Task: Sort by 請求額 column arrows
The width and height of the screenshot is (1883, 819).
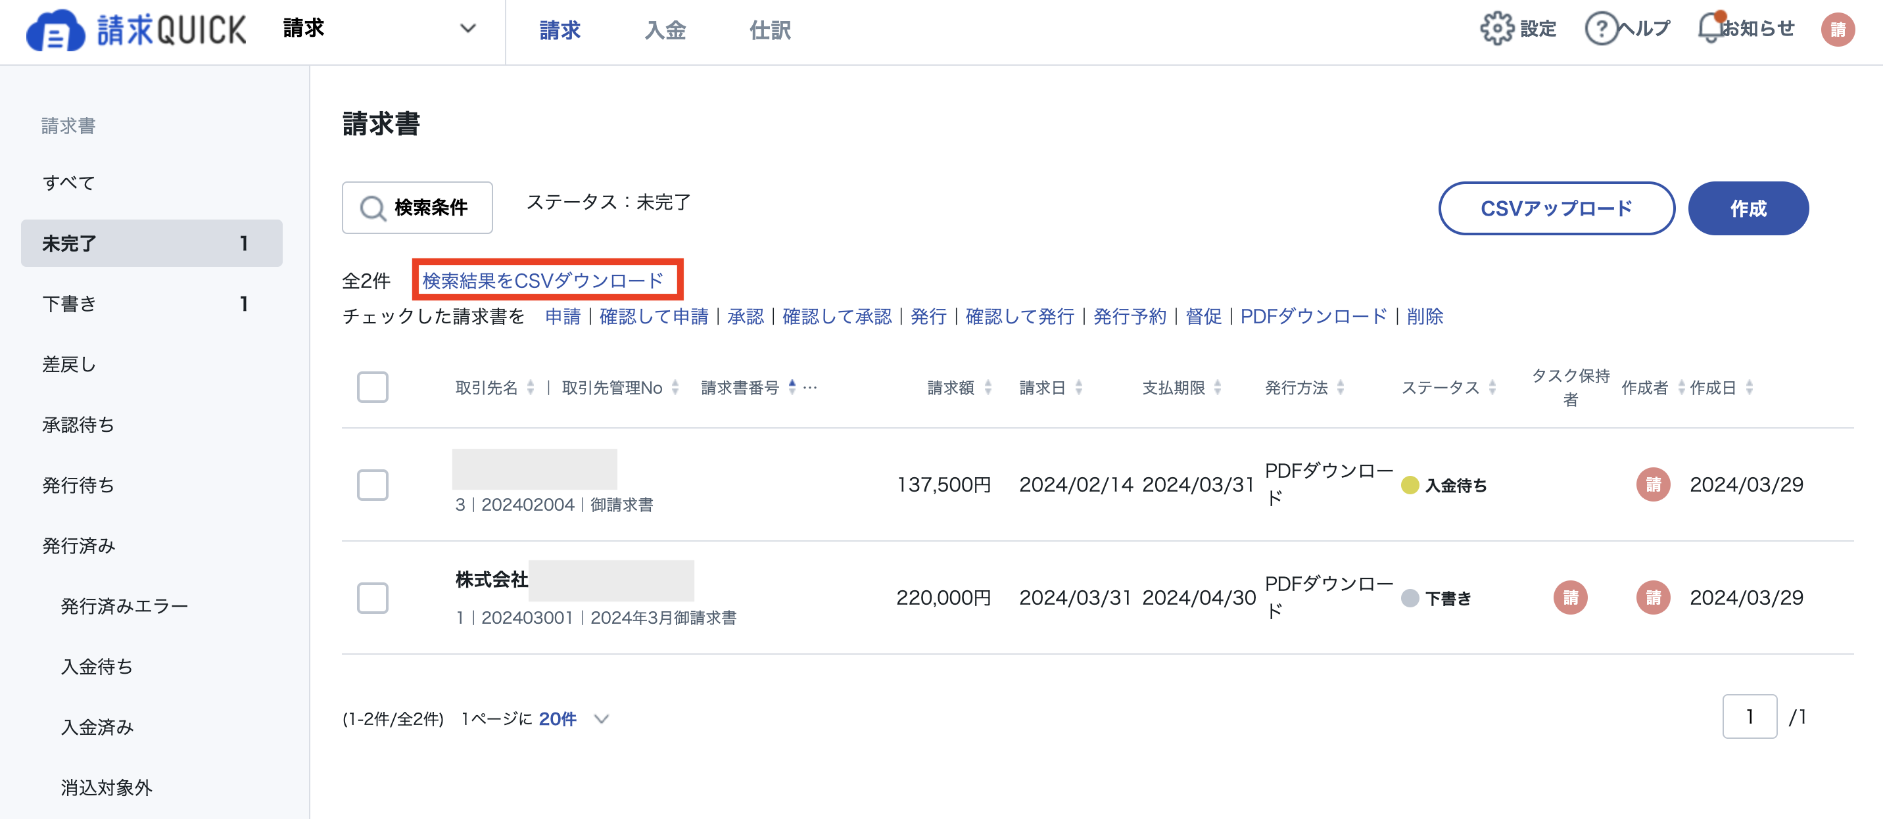Action: click(988, 387)
